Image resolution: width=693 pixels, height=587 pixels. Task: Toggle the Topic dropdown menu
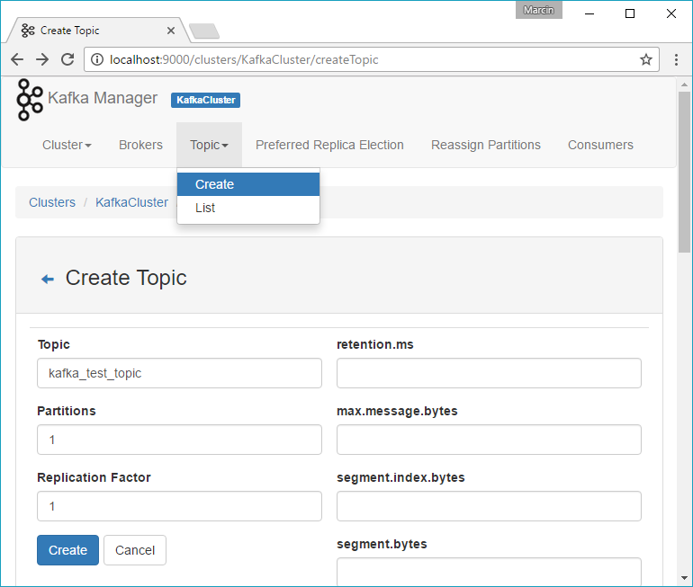tap(209, 145)
